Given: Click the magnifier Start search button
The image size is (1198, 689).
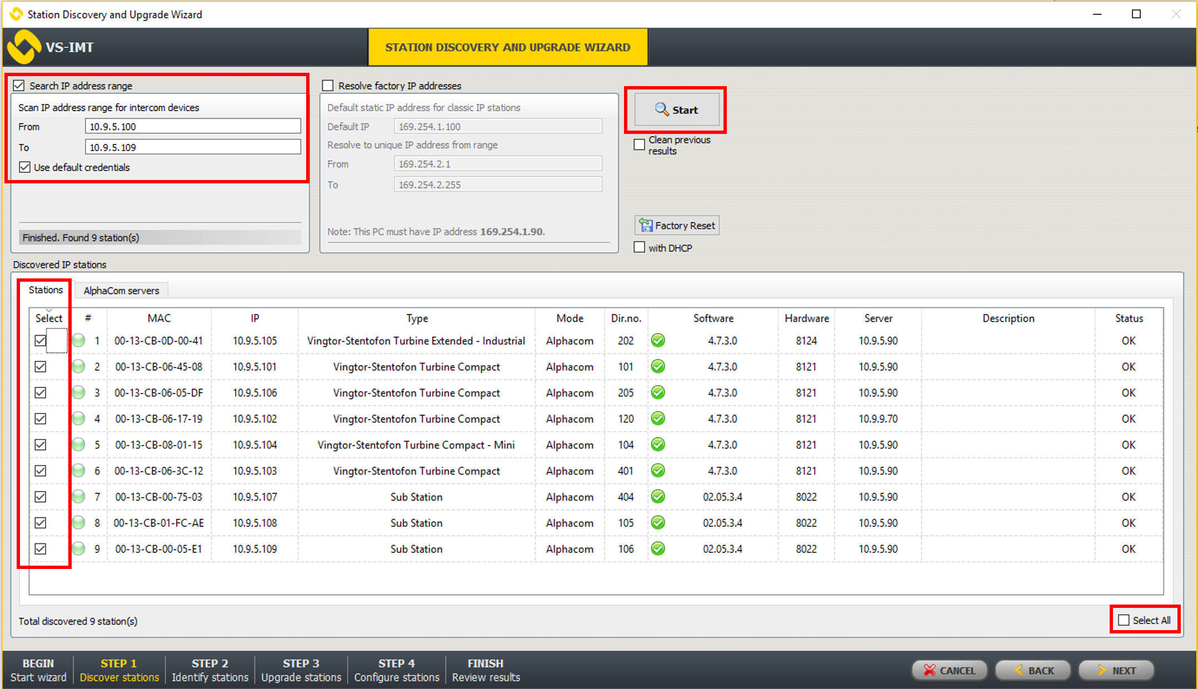Looking at the screenshot, I should coord(676,110).
